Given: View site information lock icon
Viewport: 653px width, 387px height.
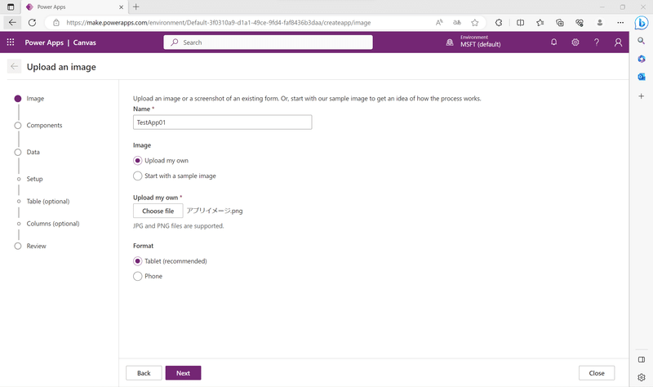Looking at the screenshot, I should click(x=56, y=23).
